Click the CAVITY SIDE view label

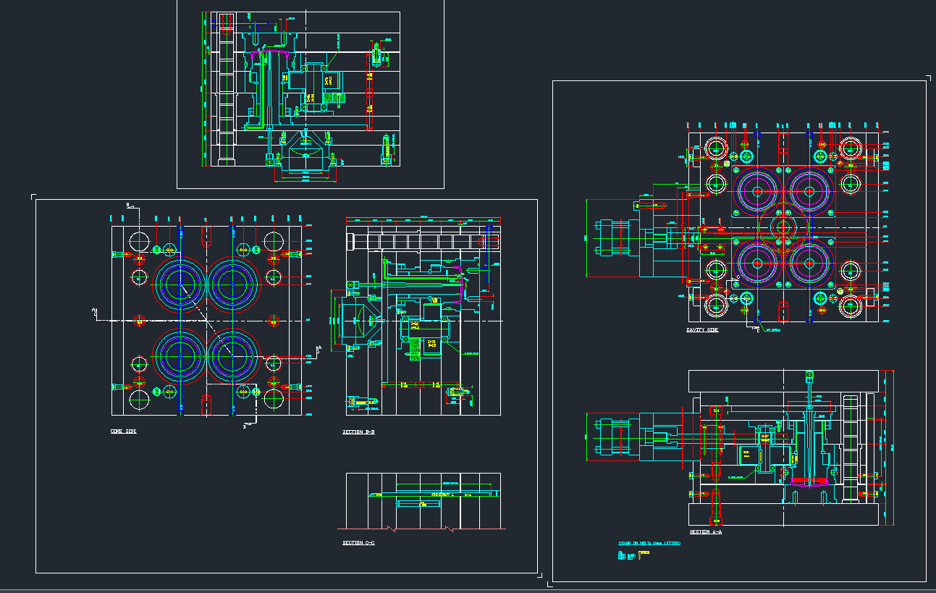702,330
